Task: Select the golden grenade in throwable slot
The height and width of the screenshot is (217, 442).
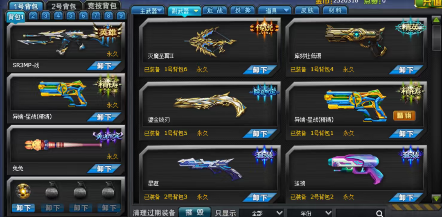Action: click(23, 191)
